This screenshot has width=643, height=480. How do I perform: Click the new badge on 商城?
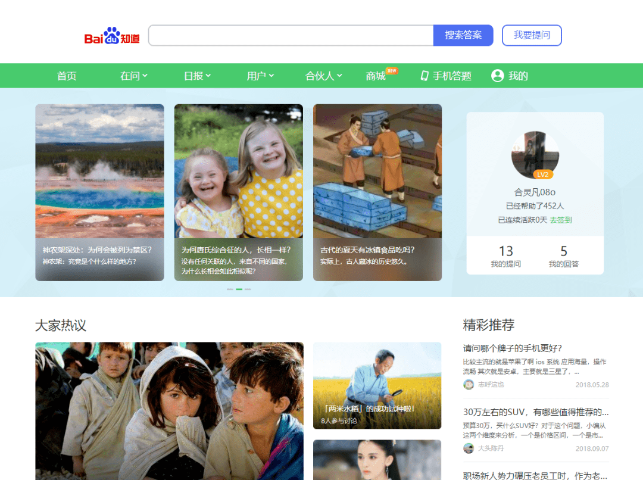[x=392, y=70]
